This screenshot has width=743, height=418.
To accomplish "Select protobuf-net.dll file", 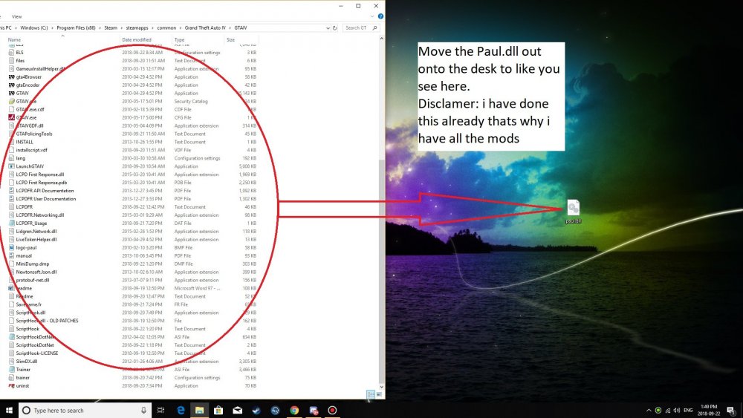I will point(32,280).
